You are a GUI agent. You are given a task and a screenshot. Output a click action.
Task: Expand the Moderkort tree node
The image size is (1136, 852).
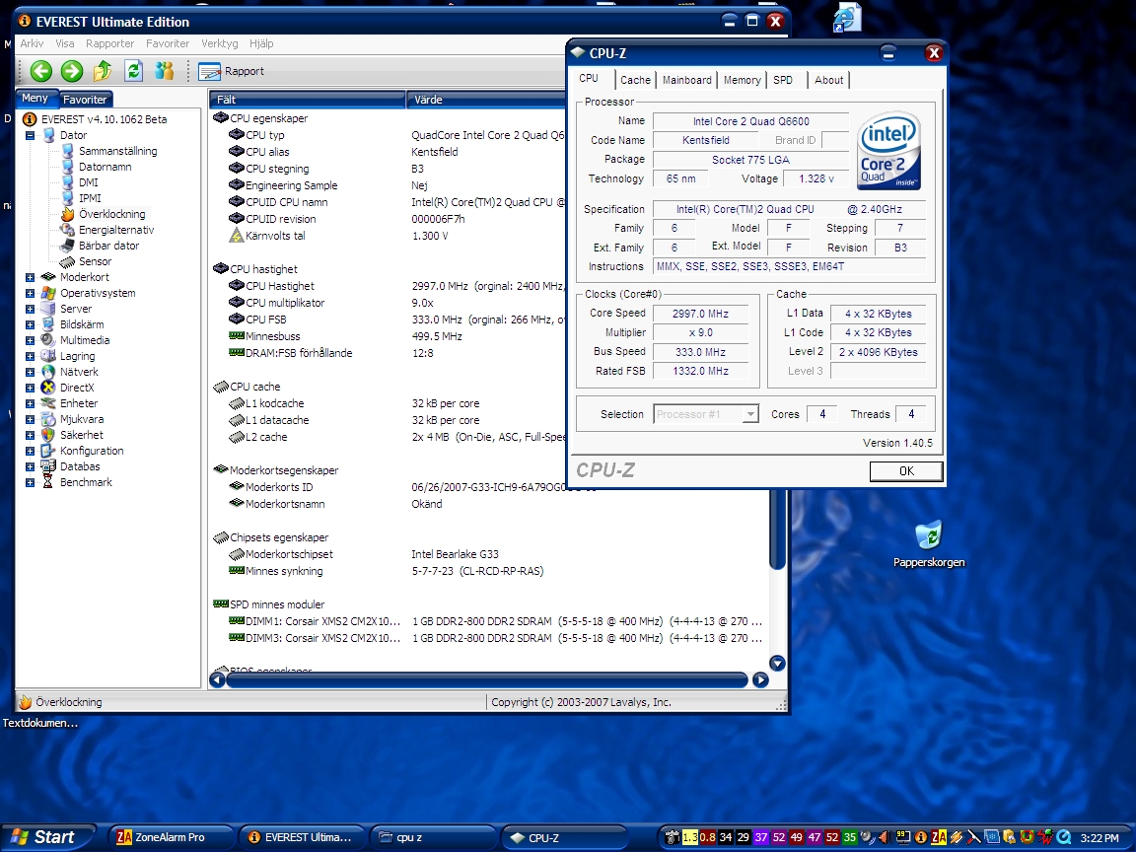pyautogui.click(x=30, y=277)
